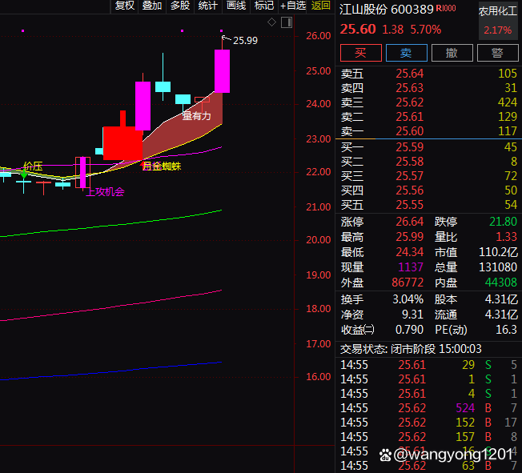Click the 净资 value 9.31
This screenshot has width=522, height=473.
click(x=412, y=315)
